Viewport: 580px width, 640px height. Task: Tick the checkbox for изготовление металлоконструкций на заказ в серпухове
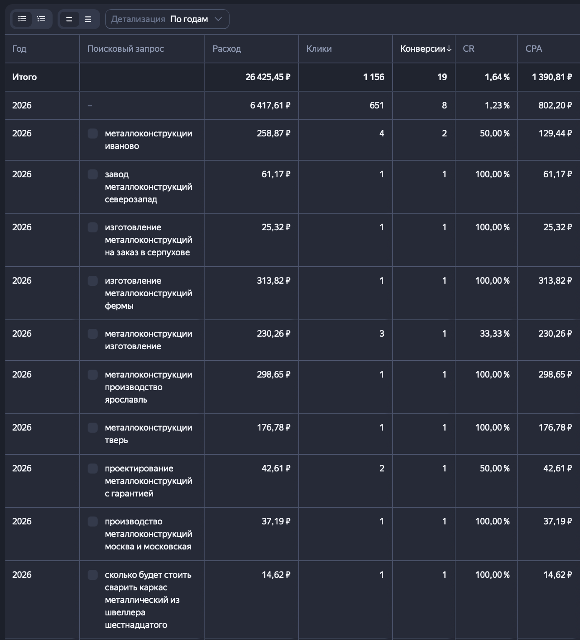click(93, 227)
